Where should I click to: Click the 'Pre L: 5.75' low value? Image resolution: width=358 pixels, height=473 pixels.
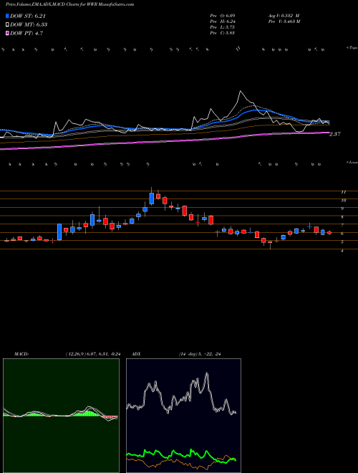tap(222, 27)
